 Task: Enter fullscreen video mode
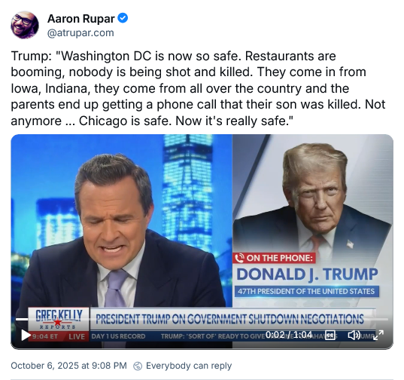click(x=378, y=335)
